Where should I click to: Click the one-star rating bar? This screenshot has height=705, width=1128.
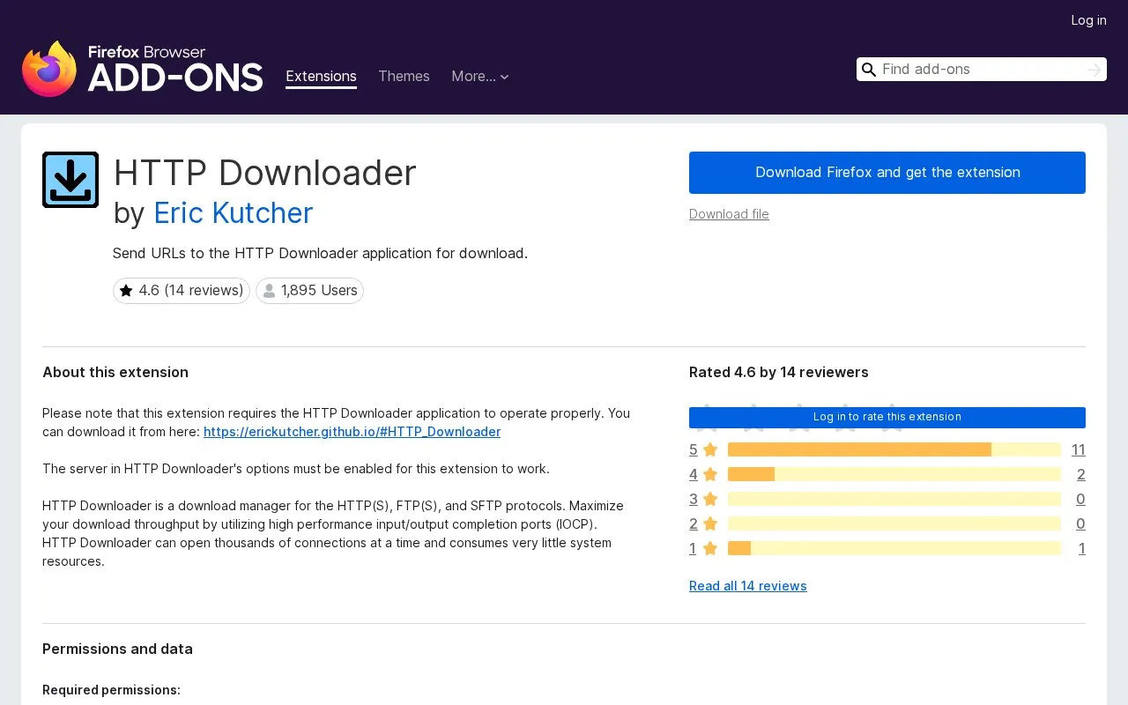(894, 549)
